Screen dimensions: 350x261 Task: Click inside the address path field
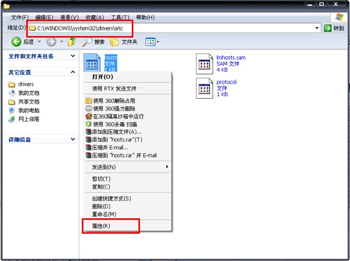(x=174, y=28)
